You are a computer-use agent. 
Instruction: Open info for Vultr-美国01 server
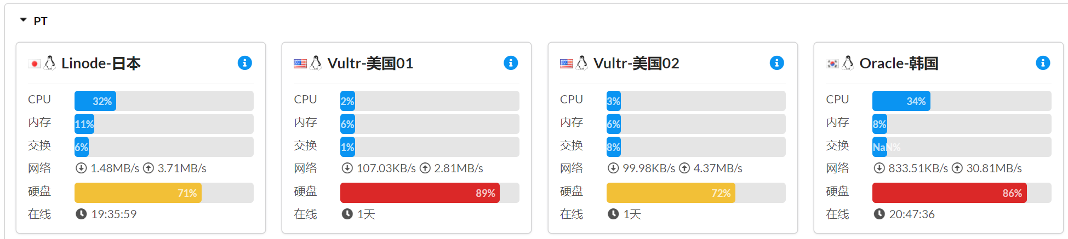click(x=510, y=63)
